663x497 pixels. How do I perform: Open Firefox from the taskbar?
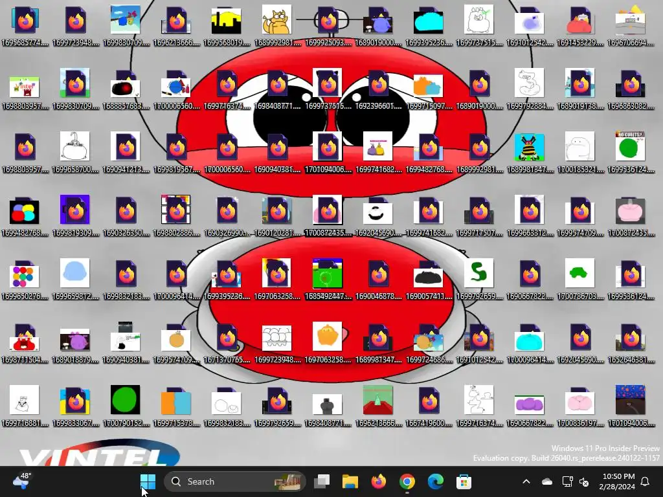(x=378, y=481)
